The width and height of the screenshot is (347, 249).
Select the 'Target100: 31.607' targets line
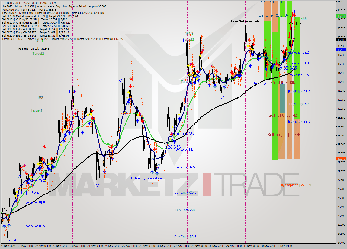[x=63, y=39]
